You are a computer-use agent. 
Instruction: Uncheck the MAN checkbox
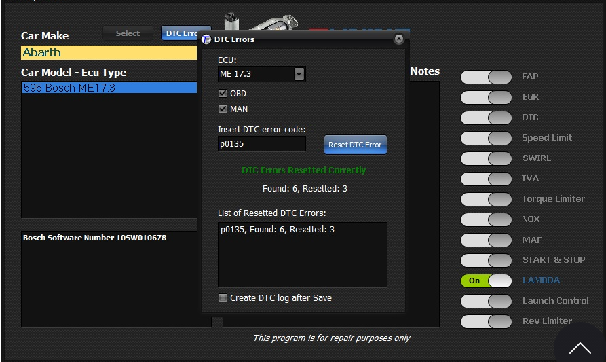(223, 109)
